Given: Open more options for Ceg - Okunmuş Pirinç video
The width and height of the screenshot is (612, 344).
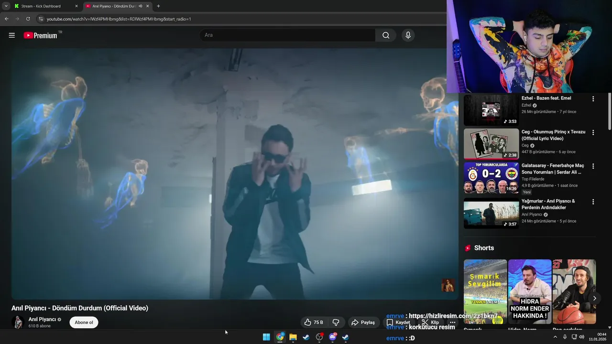Looking at the screenshot, I should pyautogui.click(x=593, y=132).
